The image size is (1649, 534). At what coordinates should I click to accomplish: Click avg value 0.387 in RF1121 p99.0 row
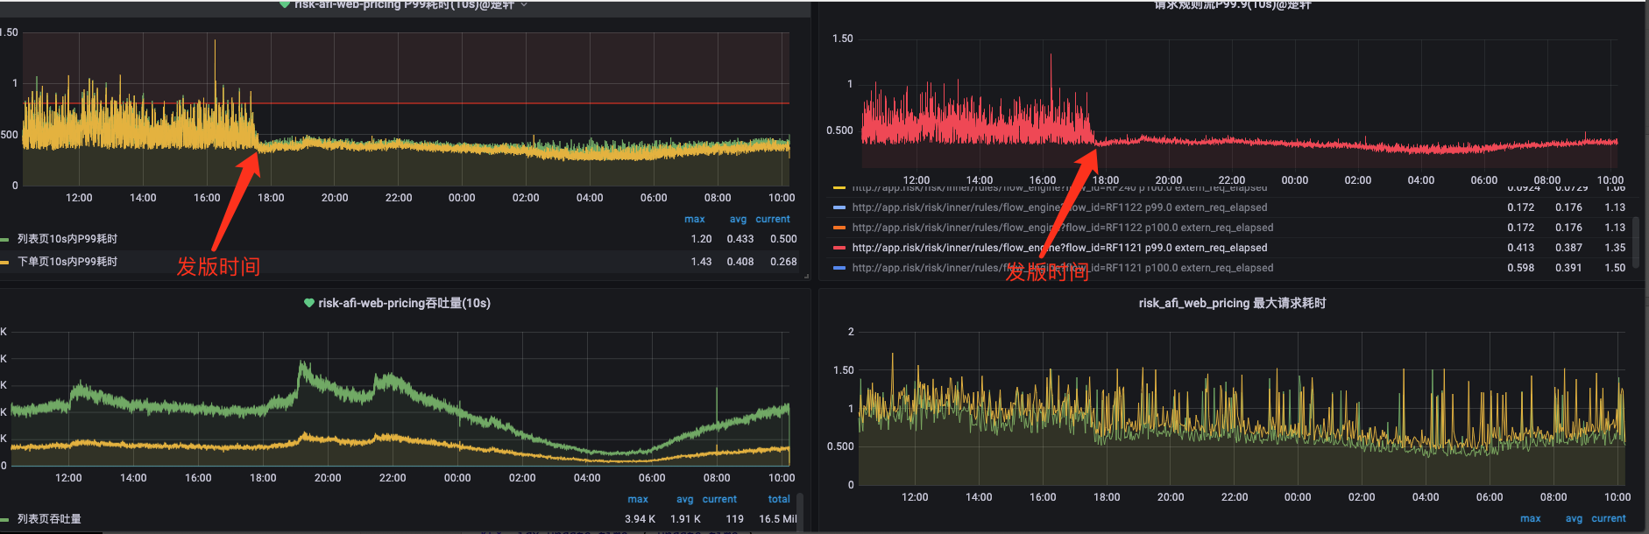point(1568,248)
